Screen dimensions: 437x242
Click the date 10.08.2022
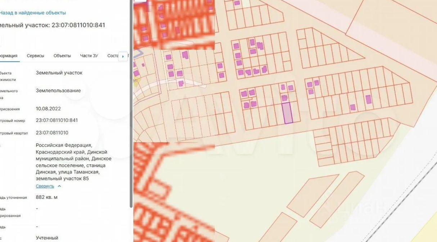tap(48, 109)
